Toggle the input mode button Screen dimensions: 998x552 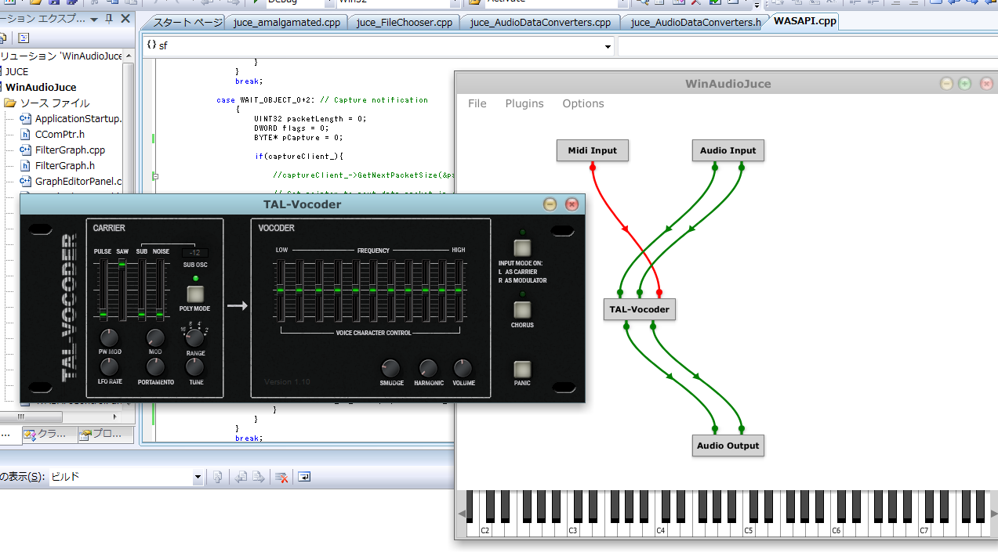click(x=522, y=247)
